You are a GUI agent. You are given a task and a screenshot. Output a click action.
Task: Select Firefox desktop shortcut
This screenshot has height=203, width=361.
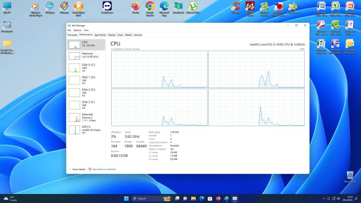[136, 8]
